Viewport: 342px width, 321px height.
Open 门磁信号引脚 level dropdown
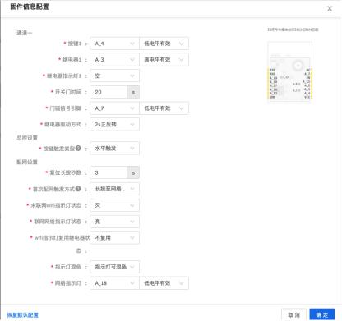tap(164, 108)
